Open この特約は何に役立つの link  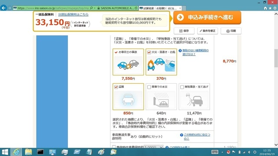[197, 137]
